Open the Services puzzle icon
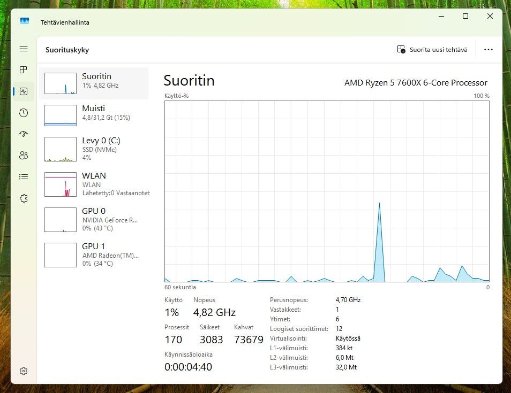This screenshot has height=393, width=511. (x=24, y=198)
